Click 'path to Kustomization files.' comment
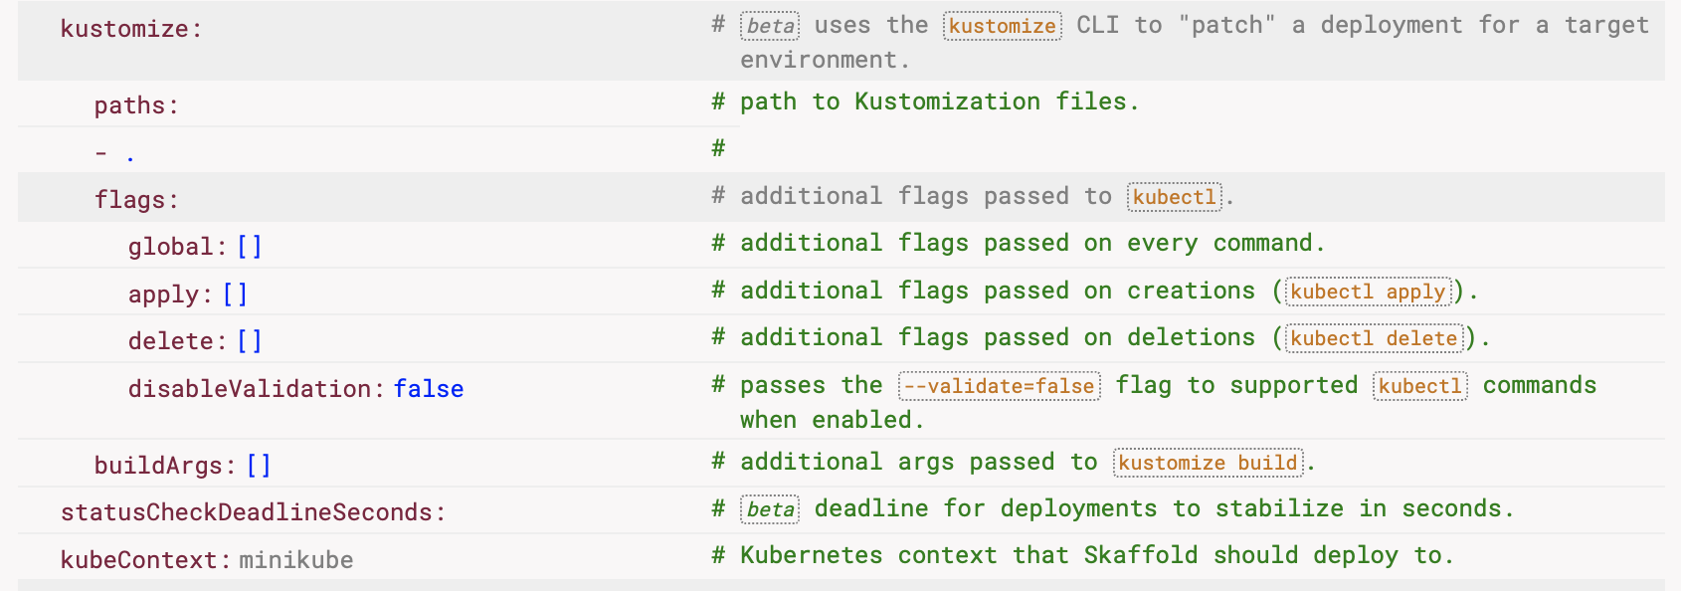Viewport: 1681px width, 591px height. pos(940,101)
